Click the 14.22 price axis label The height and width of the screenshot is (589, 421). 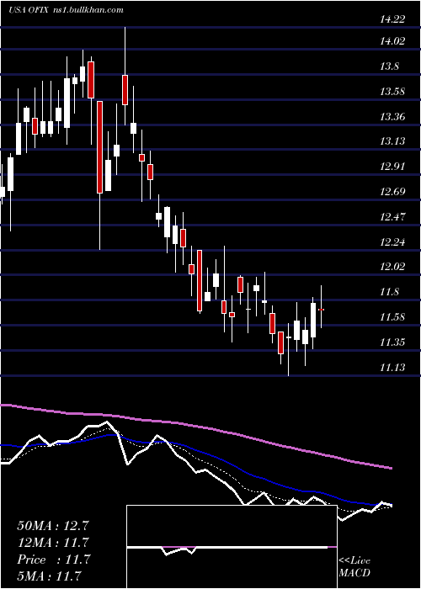point(392,19)
